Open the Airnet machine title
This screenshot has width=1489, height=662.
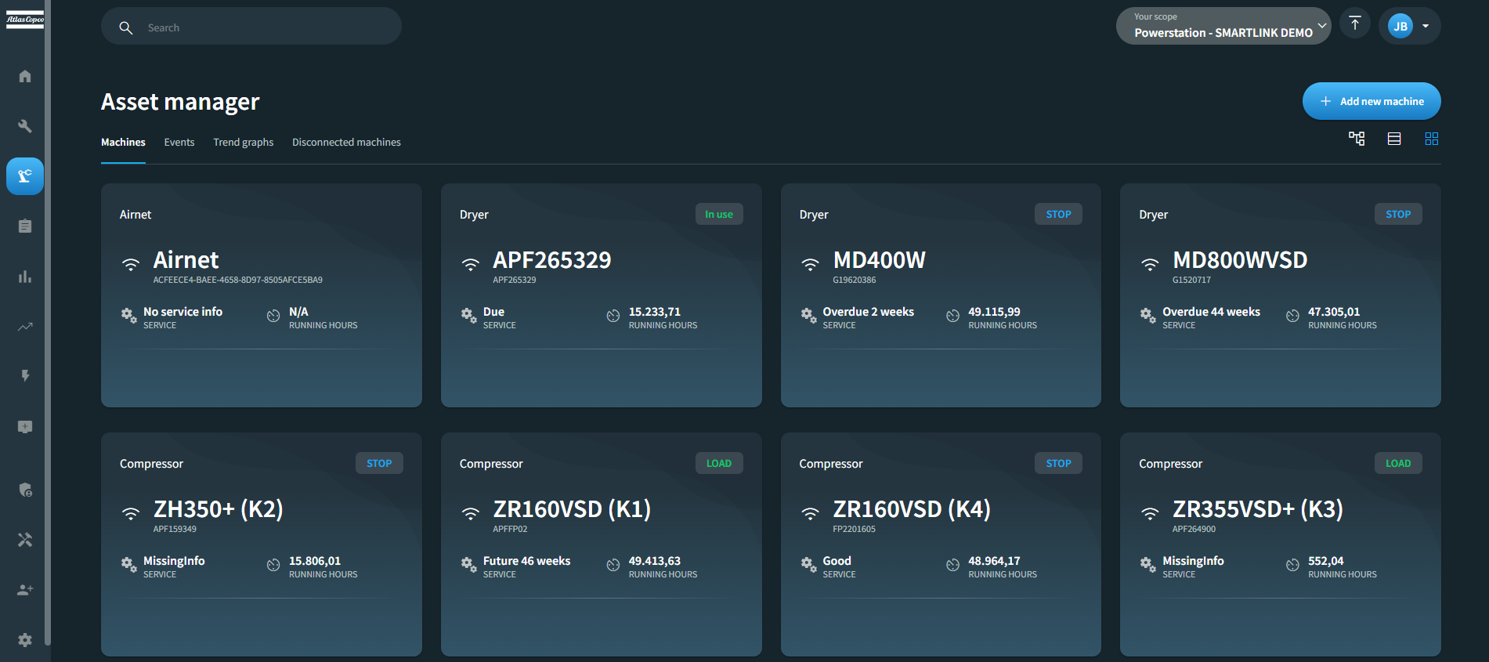coord(186,260)
